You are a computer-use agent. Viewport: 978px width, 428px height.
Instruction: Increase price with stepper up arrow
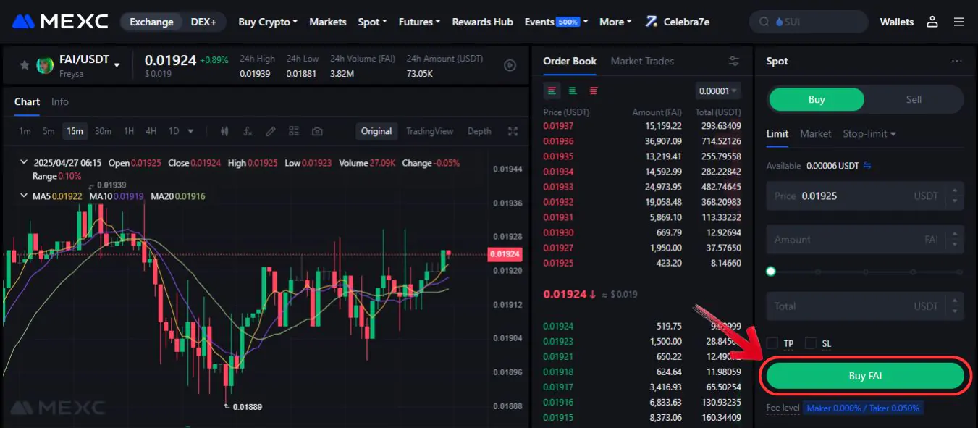point(956,190)
